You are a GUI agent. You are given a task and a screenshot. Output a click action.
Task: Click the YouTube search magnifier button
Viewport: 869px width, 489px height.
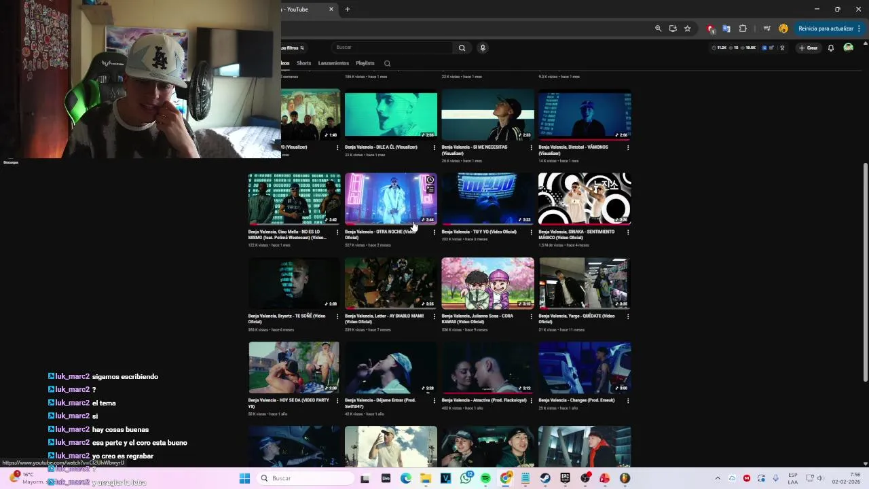click(x=462, y=48)
